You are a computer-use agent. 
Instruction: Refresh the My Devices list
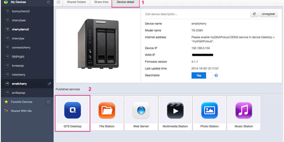coord(48,2)
